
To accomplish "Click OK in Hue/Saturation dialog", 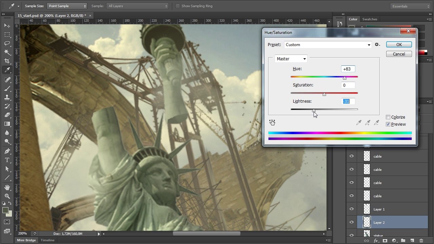I will [x=399, y=45].
